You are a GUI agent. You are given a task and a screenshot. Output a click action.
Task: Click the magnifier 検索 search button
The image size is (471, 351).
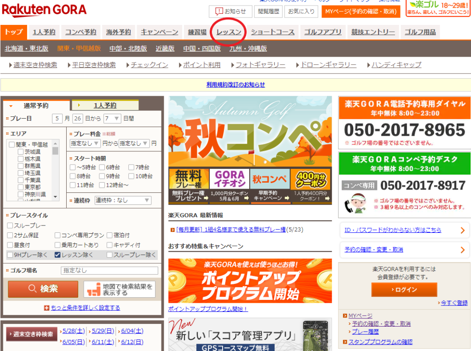coord(43,289)
